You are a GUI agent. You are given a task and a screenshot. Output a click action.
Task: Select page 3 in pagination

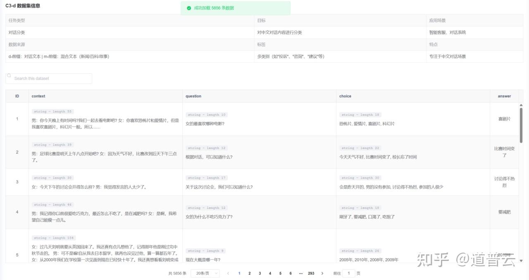coord(260,273)
